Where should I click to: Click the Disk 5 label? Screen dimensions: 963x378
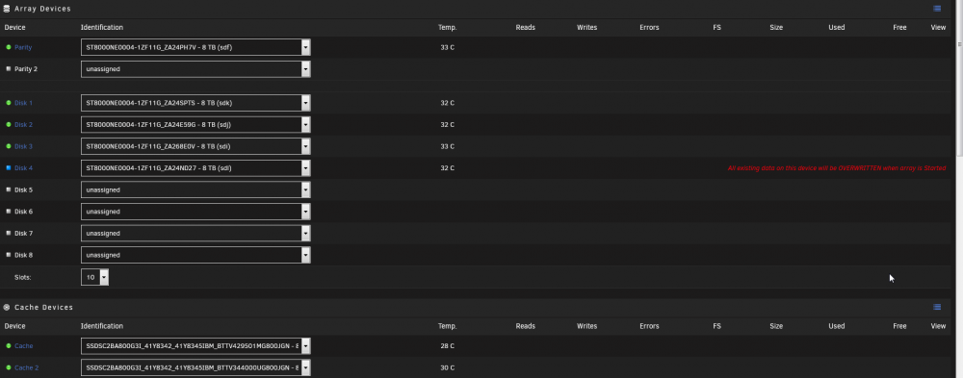coord(23,189)
